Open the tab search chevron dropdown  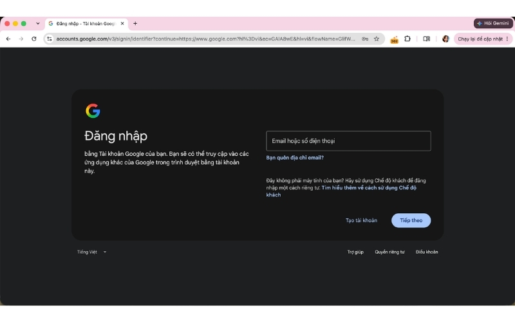click(38, 23)
